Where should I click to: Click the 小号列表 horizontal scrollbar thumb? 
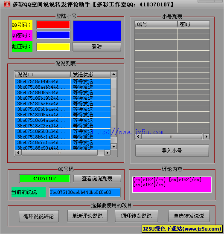pyautogui.click(x=172, y=136)
